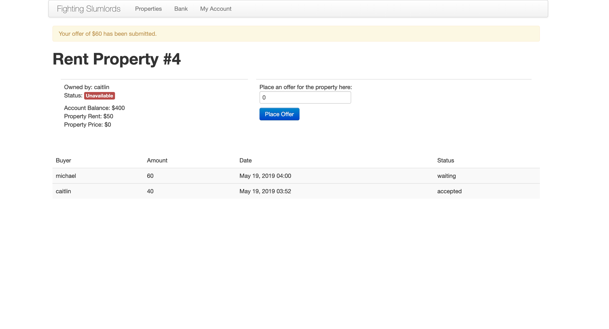Select the Unavailable status badge
Image resolution: width=609 pixels, height=329 pixels.
point(99,95)
